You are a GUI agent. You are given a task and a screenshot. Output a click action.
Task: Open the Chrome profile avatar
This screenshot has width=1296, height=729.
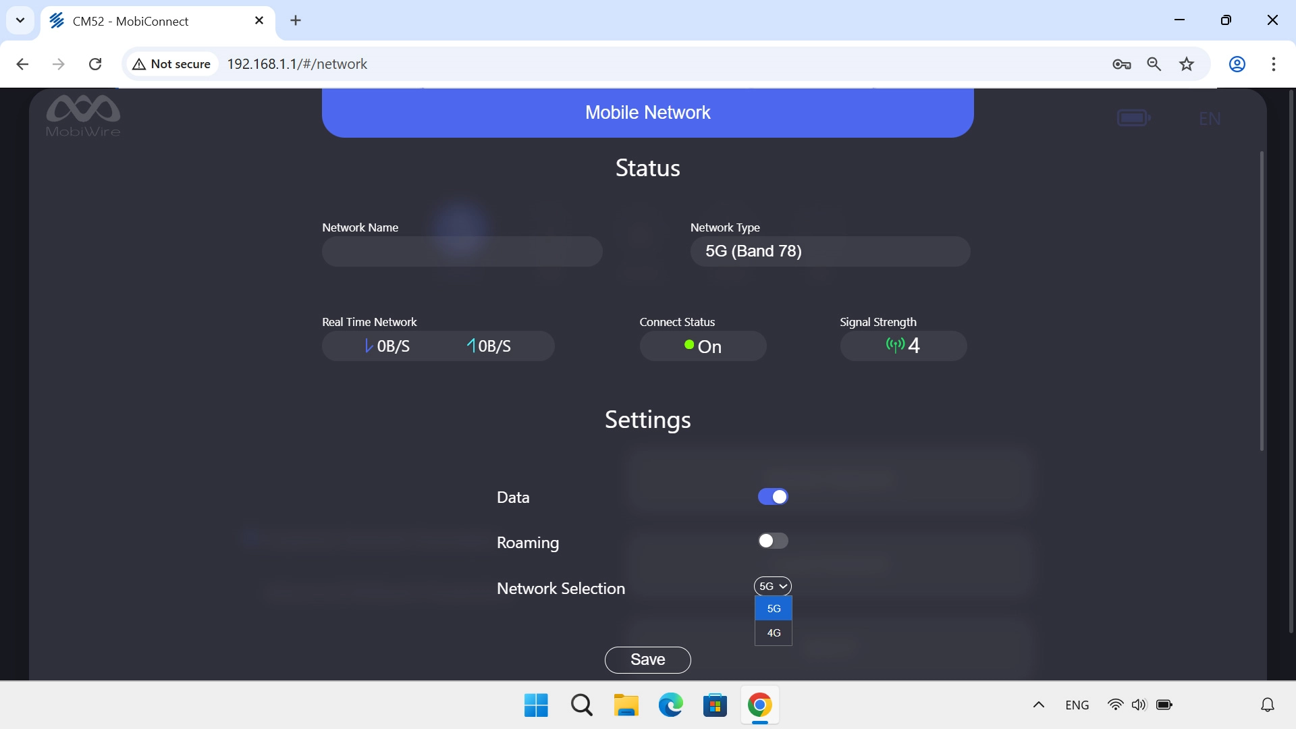tap(1237, 64)
